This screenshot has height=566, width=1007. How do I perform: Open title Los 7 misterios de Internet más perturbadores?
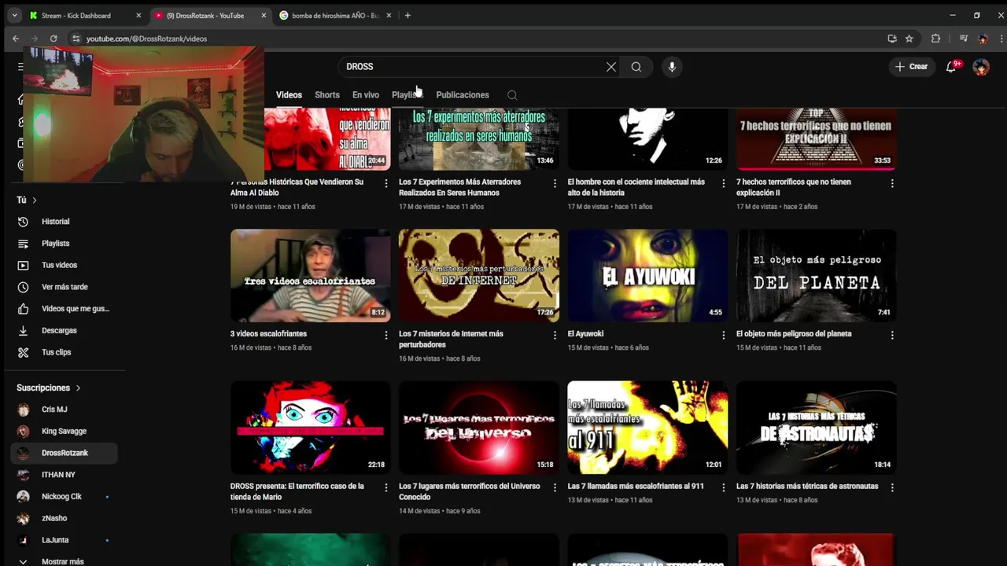(451, 339)
